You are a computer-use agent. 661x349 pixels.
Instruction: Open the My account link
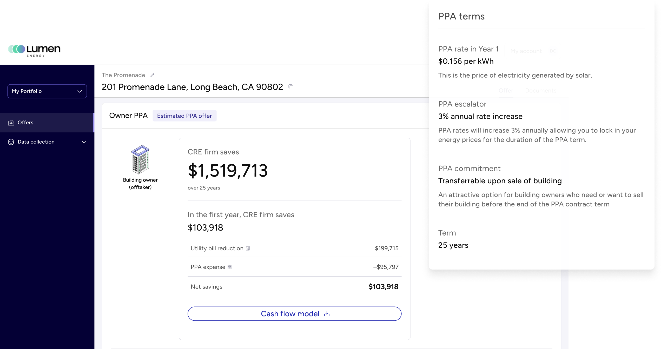(x=526, y=51)
